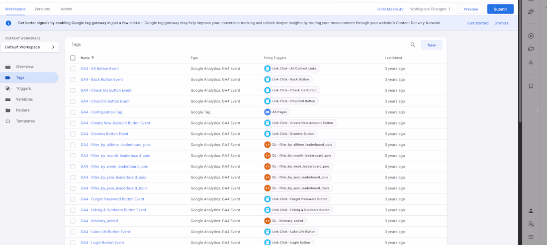
Task: Click Get started in the banner
Action: (477, 23)
